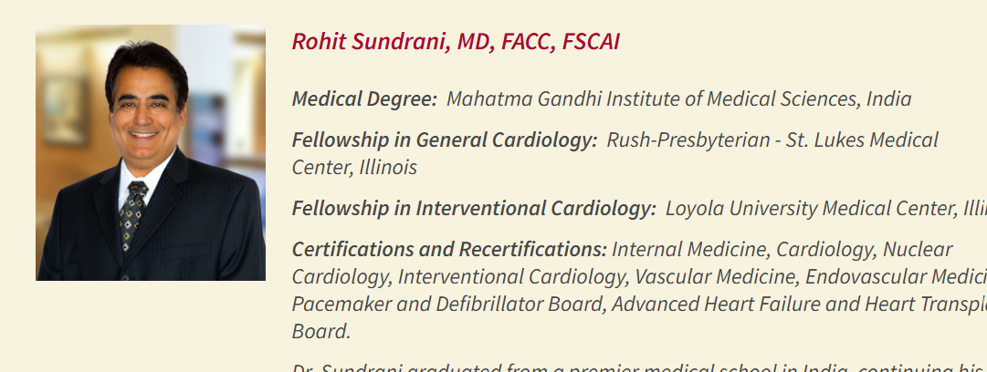Screen dimensions: 987x372
Task: Select the "Medical Degree:" label
Action: [364, 99]
